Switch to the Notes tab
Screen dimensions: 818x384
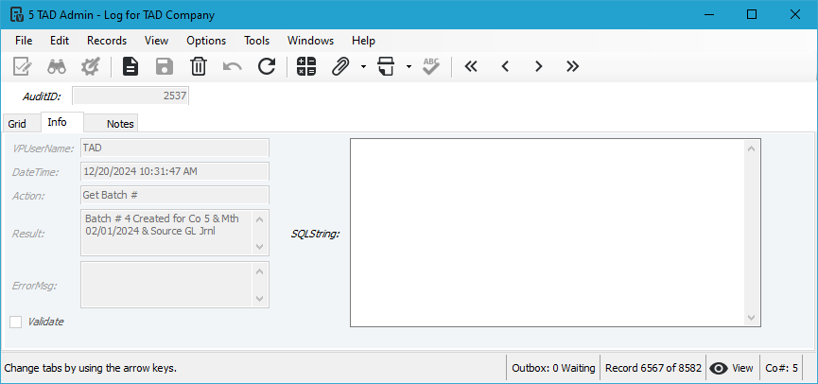[112, 124]
